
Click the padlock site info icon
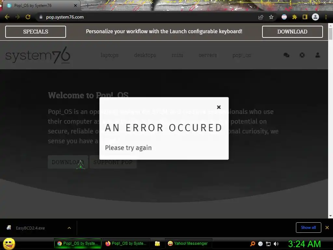pyautogui.click(x=41, y=17)
